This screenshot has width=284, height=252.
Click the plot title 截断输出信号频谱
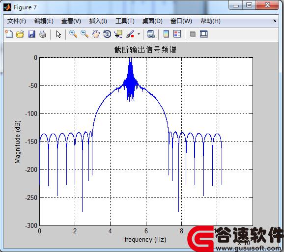tap(145, 50)
